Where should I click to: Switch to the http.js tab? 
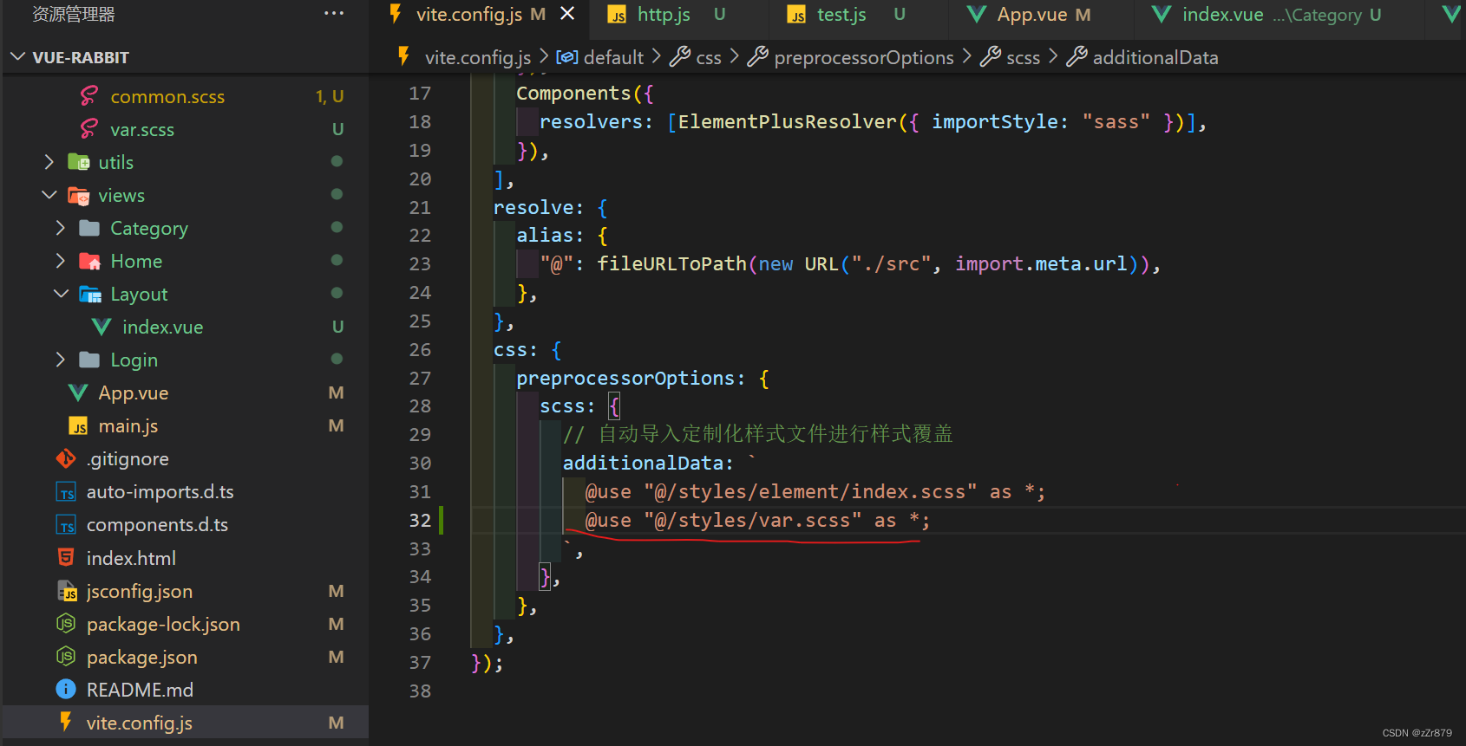point(678,15)
